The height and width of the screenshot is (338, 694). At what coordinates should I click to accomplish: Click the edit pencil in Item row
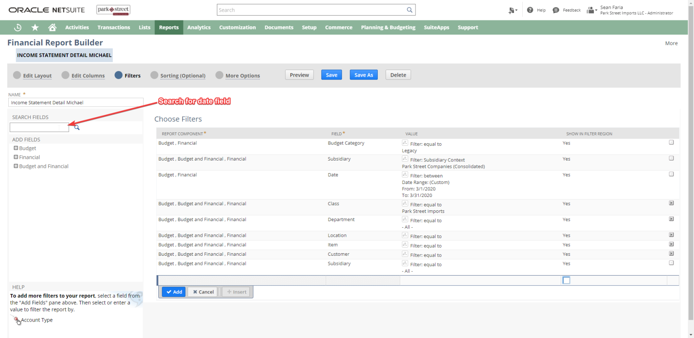(405, 245)
